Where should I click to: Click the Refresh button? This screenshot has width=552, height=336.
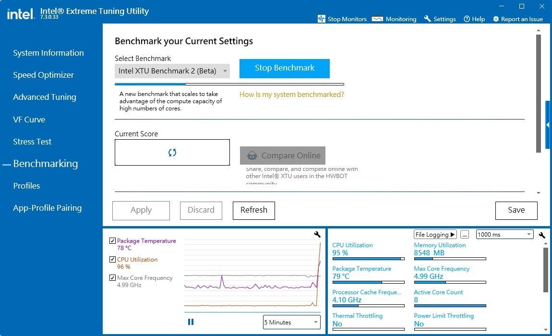[x=254, y=211]
